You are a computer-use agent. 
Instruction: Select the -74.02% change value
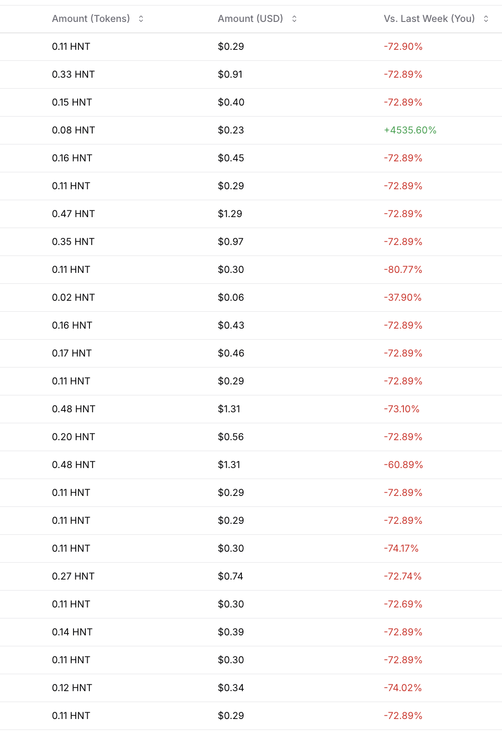coord(403,688)
